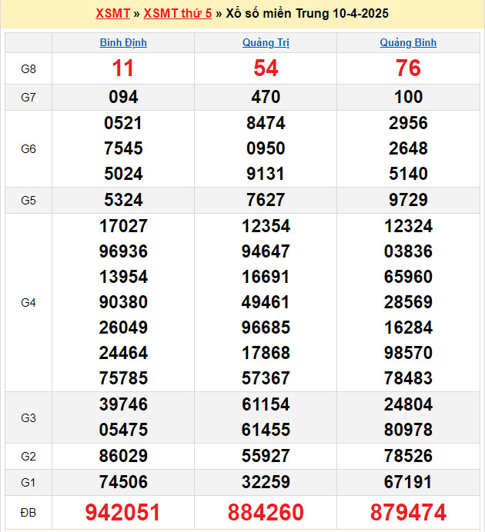
Task: Open the XSMT thứ 5 link
Action: (x=177, y=14)
